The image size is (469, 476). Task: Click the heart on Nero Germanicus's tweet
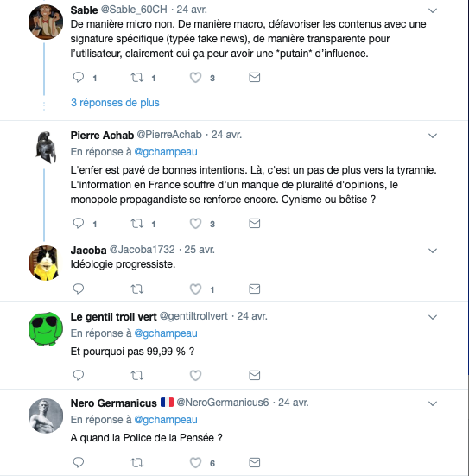pos(195,463)
